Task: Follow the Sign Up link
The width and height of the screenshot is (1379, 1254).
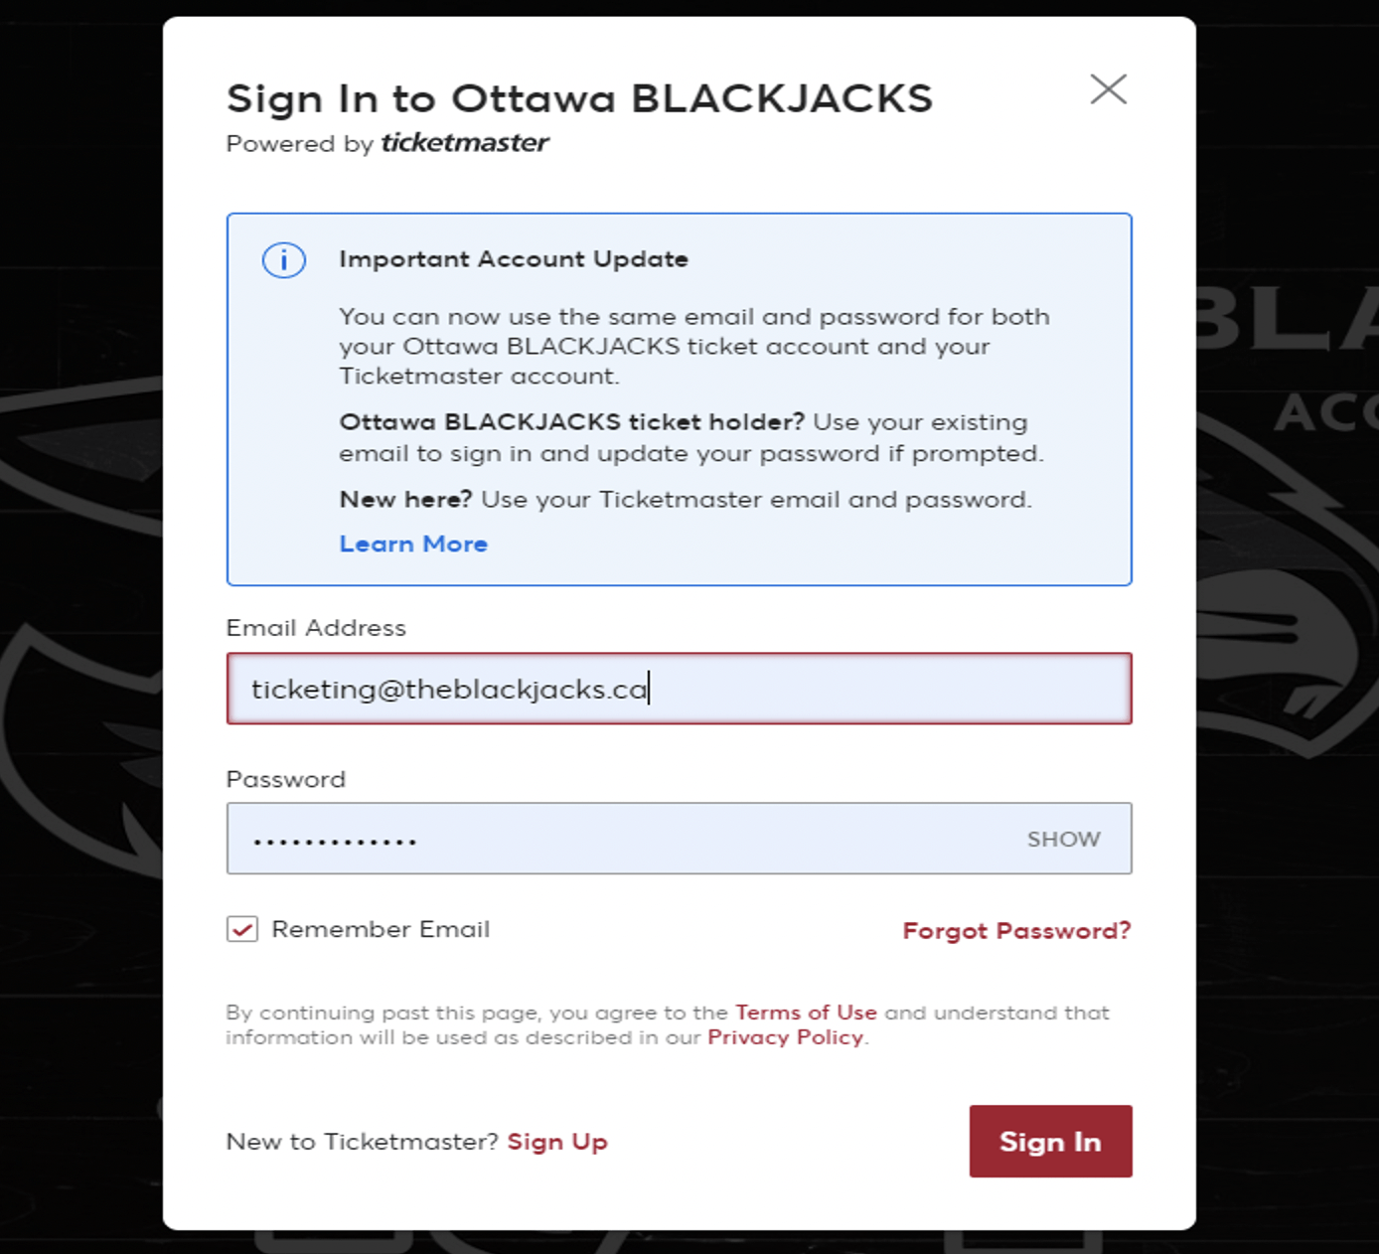Action: pyautogui.click(x=557, y=1142)
